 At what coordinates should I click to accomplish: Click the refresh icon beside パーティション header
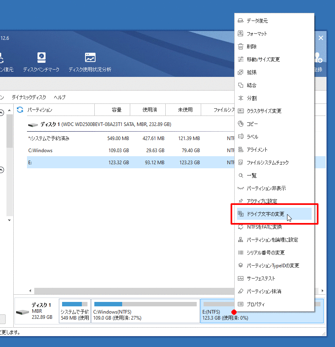tap(20, 109)
